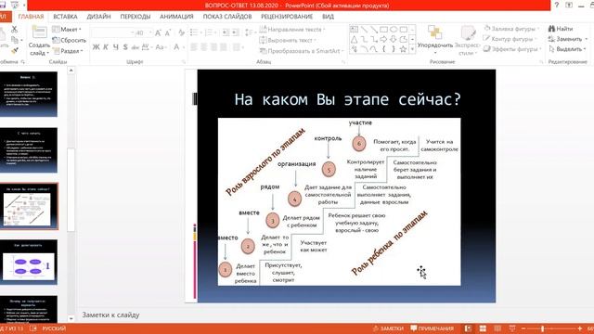Open the ВСТАВКА ribbon tab
This screenshot has height=334, width=594.
click(65, 17)
